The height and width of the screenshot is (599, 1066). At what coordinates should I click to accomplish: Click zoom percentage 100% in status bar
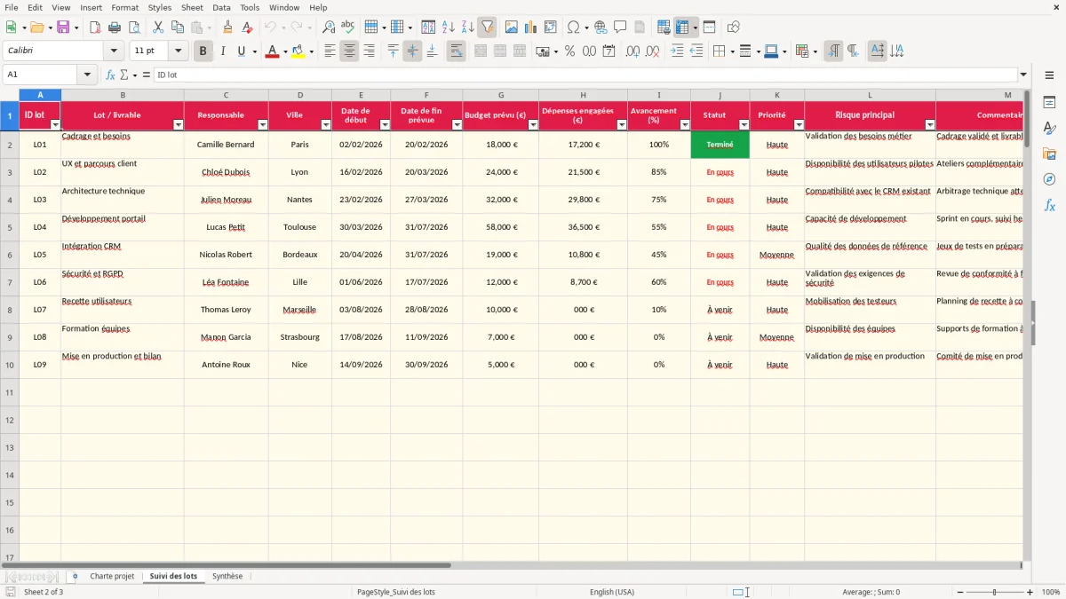click(x=1051, y=592)
